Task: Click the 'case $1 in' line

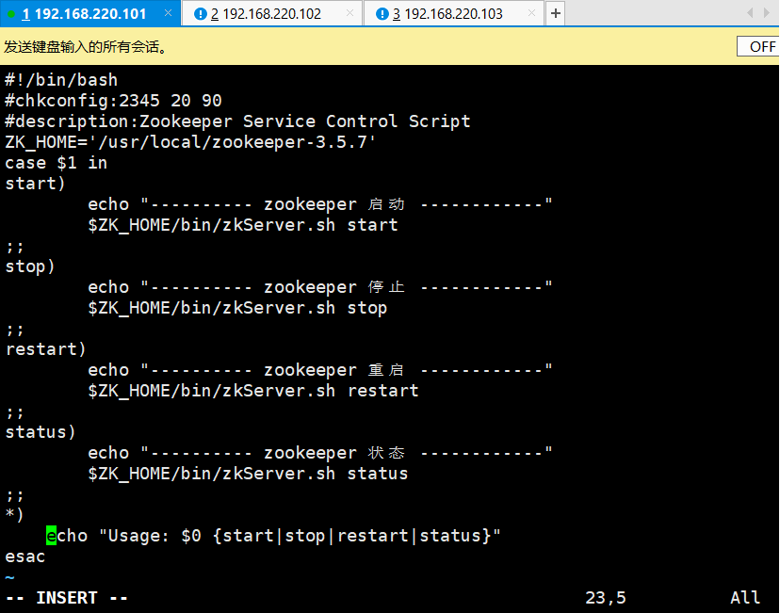Action: pyautogui.click(x=56, y=163)
